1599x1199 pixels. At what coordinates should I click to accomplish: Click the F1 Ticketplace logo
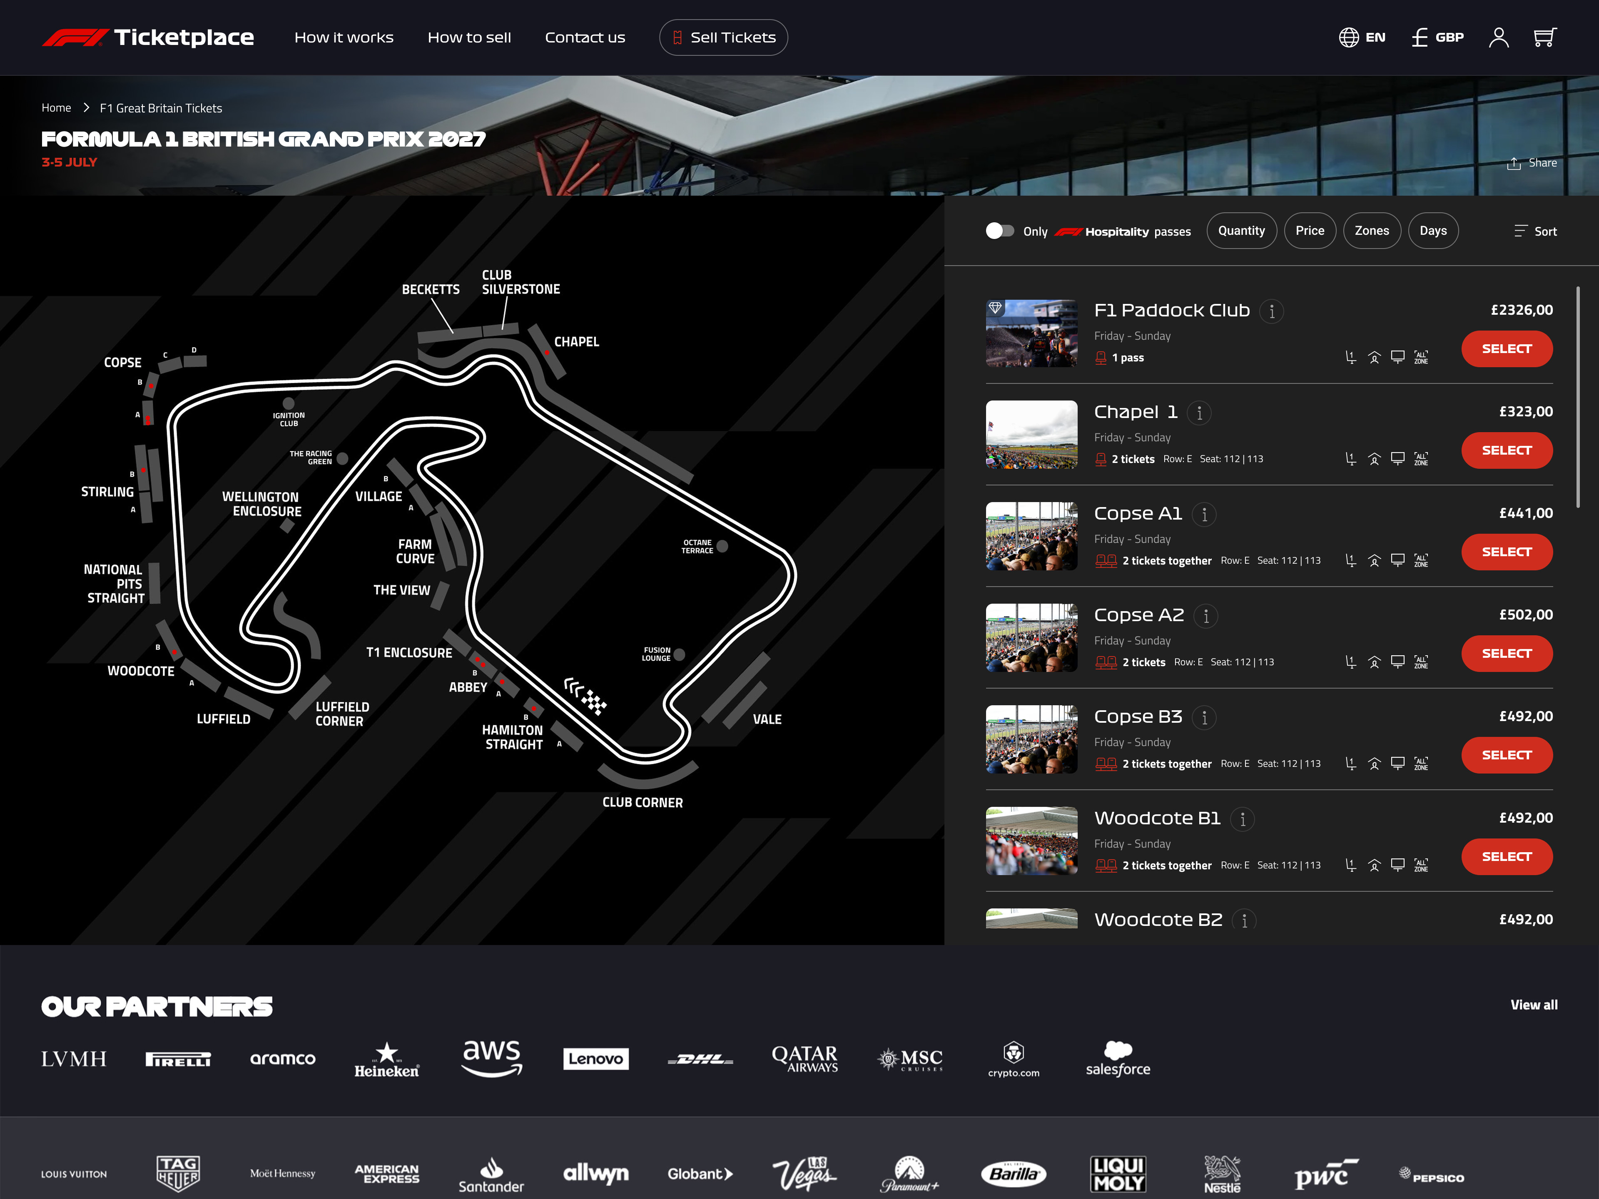(x=147, y=37)
